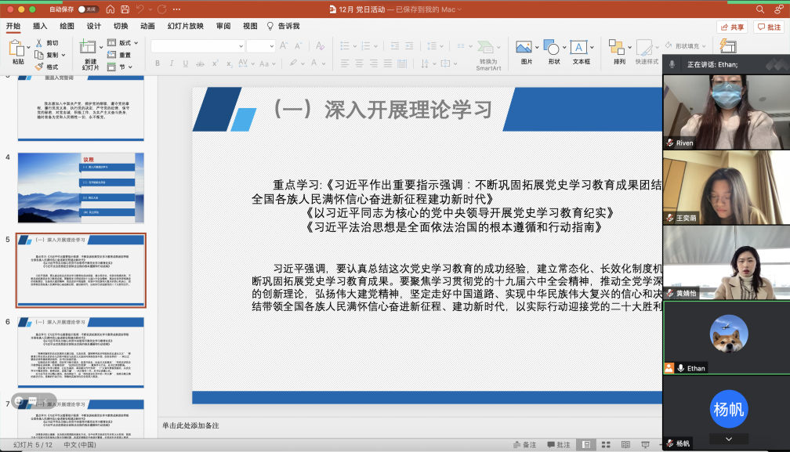This screenshot has height=452, width=790.
Task: Click the Share (共享) button
Action: click(732, 27)
